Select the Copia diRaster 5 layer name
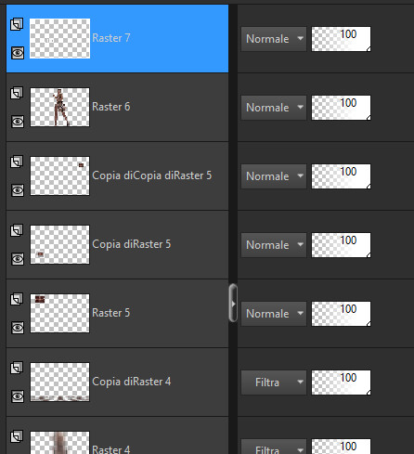 (131, 244)
